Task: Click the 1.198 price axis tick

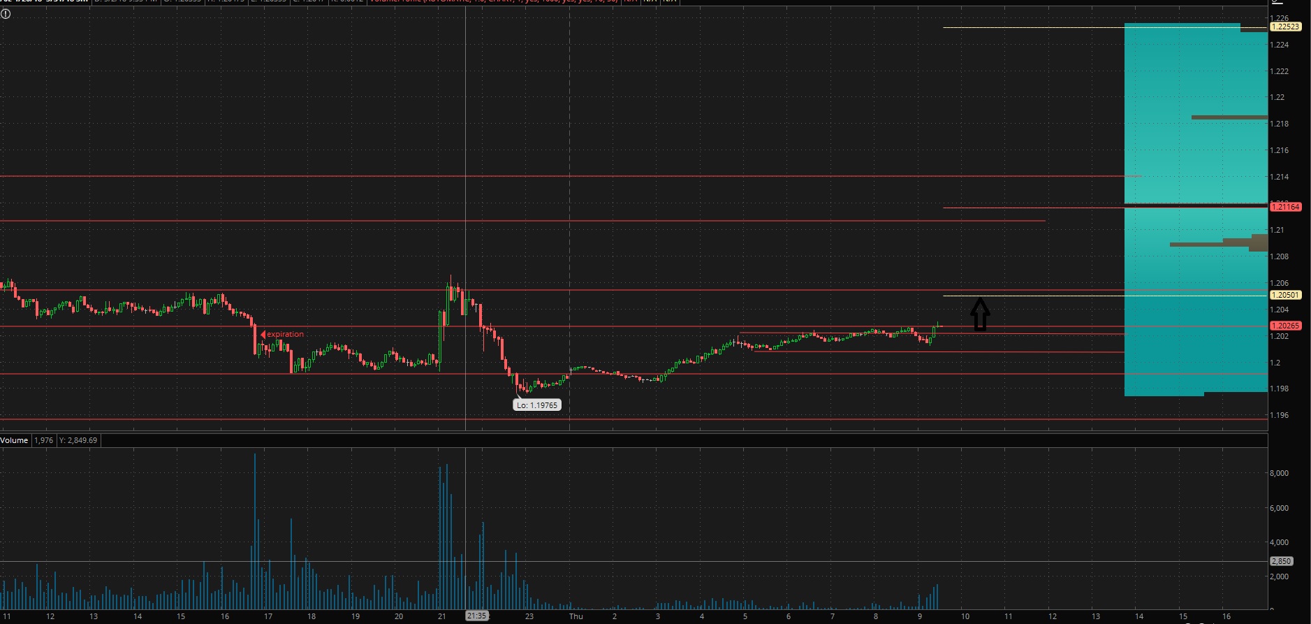Action: tap(1280, 389)
